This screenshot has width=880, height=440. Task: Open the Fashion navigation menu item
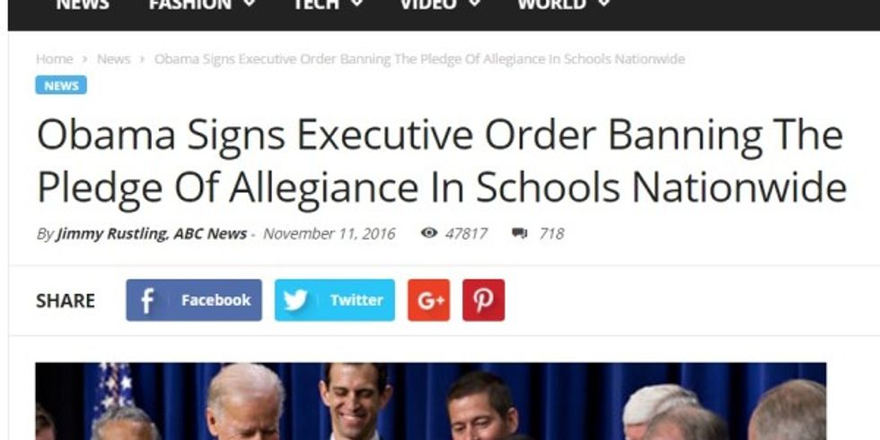(190, 4)
